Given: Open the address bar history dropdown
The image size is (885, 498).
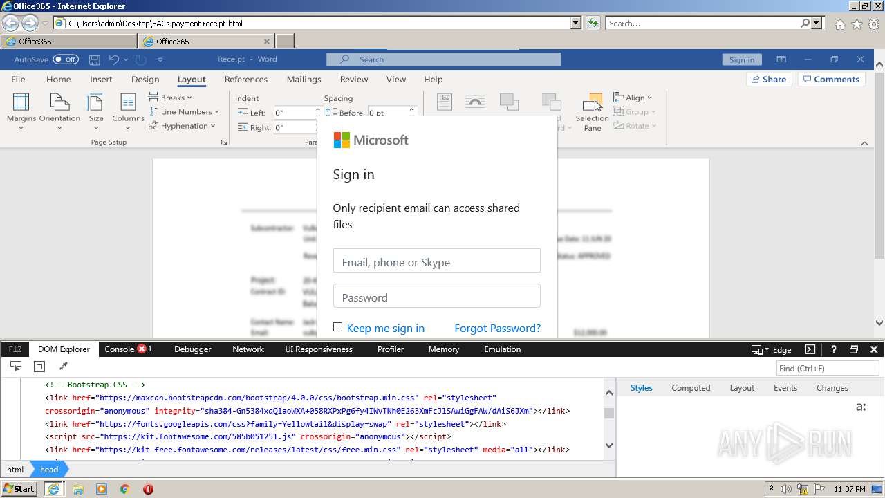Looking at the screenshot, I should [x=576, y=23].
